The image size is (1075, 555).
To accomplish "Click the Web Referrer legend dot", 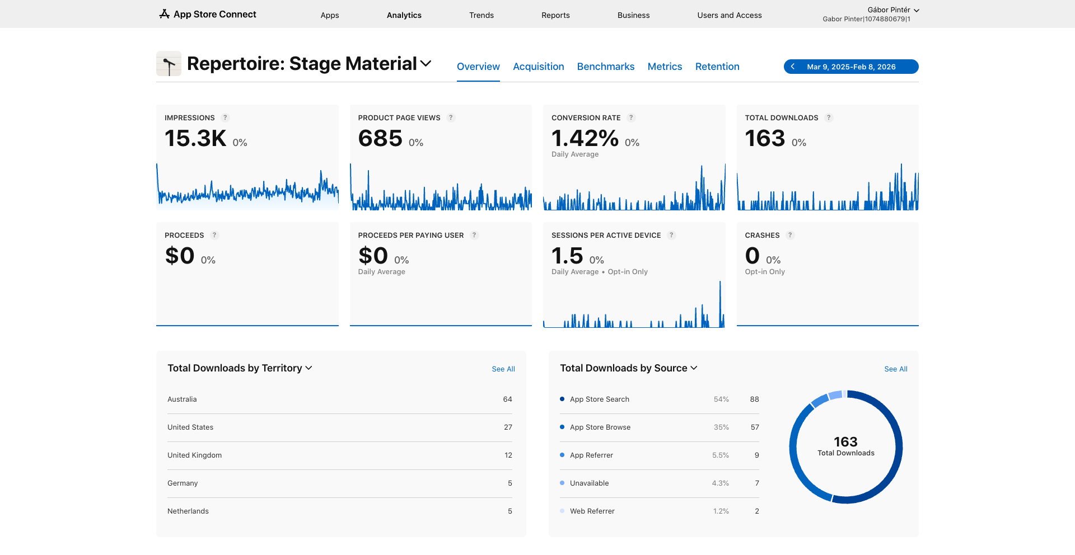I will [x=562, y=511].
